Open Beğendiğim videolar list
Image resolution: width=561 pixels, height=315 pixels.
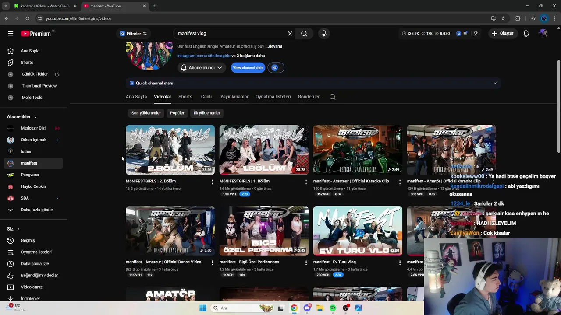(33, 276)
